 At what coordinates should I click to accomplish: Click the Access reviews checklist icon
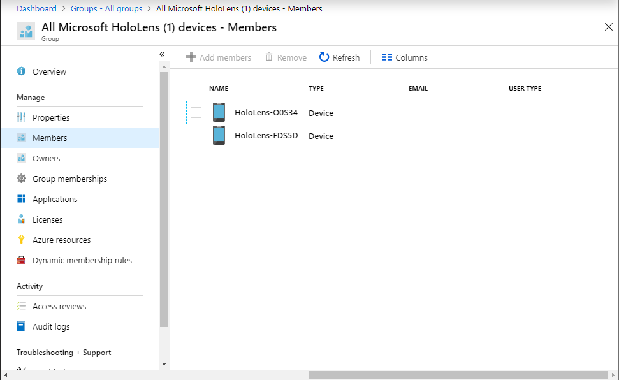[21, 306]
